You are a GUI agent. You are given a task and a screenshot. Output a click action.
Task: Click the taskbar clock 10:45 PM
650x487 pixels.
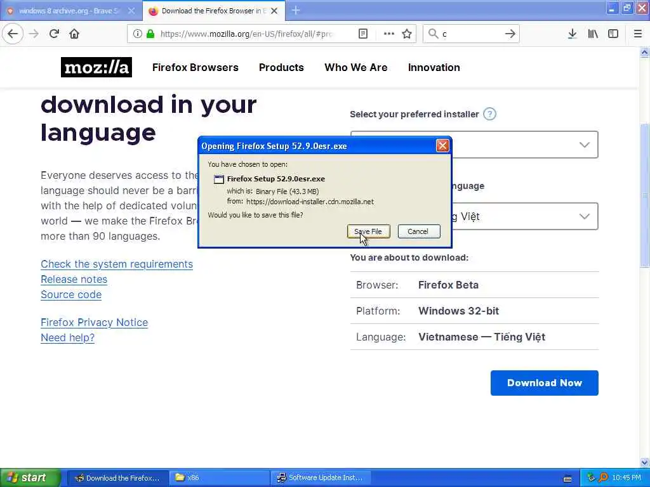click(x=627, y=478)
